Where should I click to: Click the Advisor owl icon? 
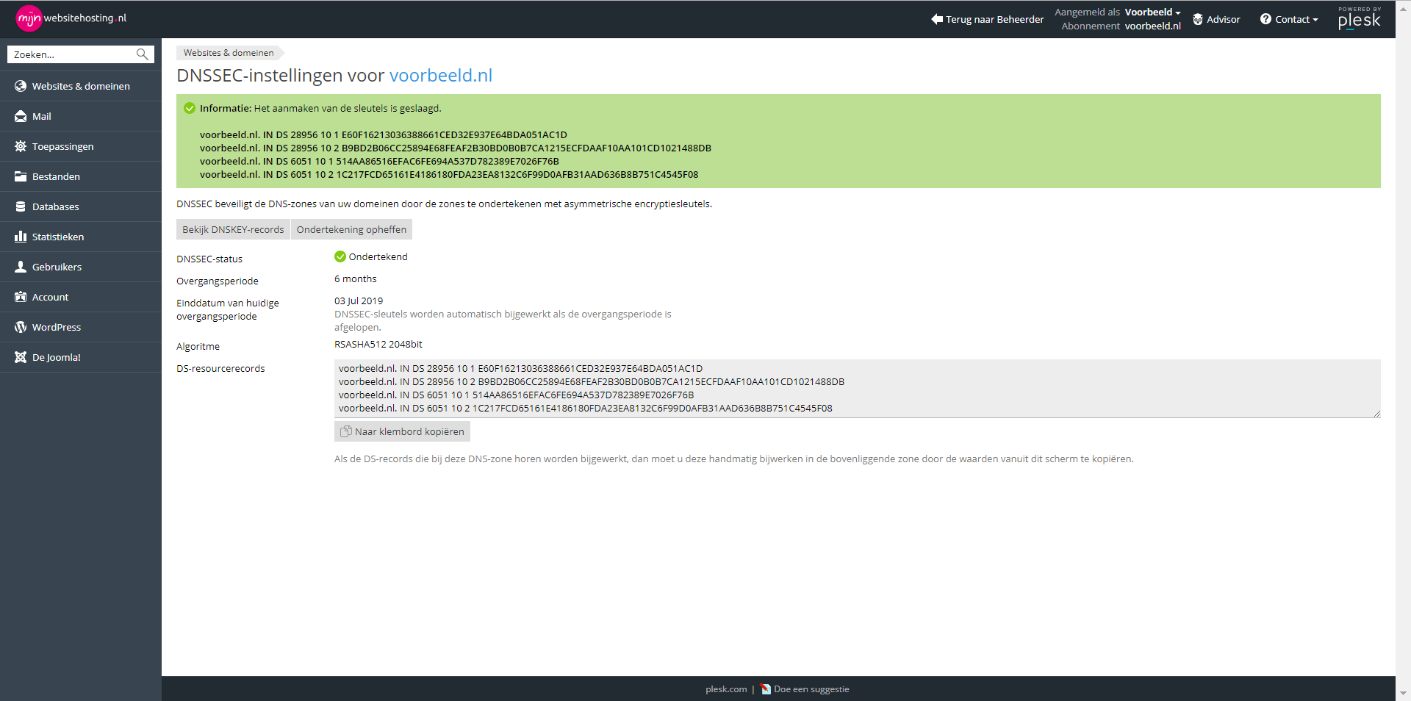pos(1198,19)
